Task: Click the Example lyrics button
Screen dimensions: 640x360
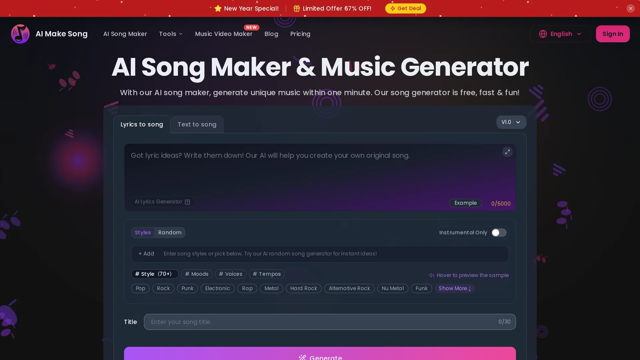Action: point(465,203)
